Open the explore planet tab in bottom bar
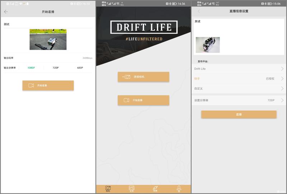The width and height of the screenshot is (287, 194). 155,189
